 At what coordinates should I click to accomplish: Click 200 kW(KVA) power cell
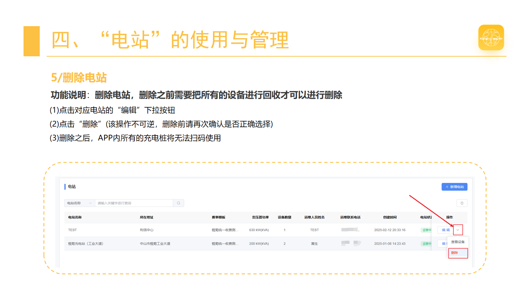pyautogui.click(x=259, y=244)
